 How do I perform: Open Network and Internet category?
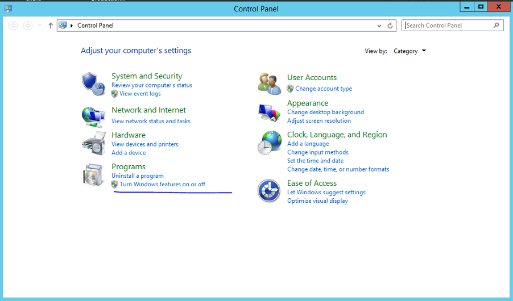point(148,110)
